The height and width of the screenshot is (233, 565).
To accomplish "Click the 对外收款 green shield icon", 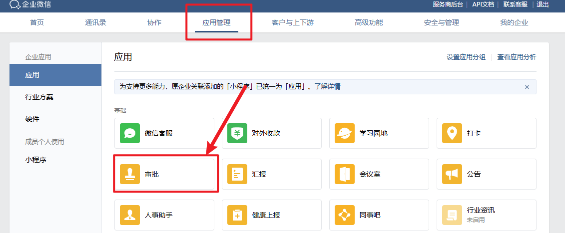I will 237,133.
